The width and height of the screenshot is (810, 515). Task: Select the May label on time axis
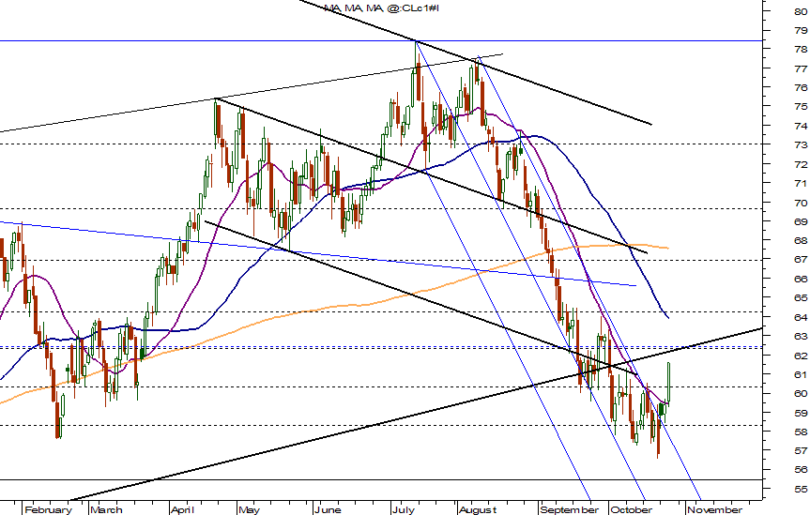point(249,509)
